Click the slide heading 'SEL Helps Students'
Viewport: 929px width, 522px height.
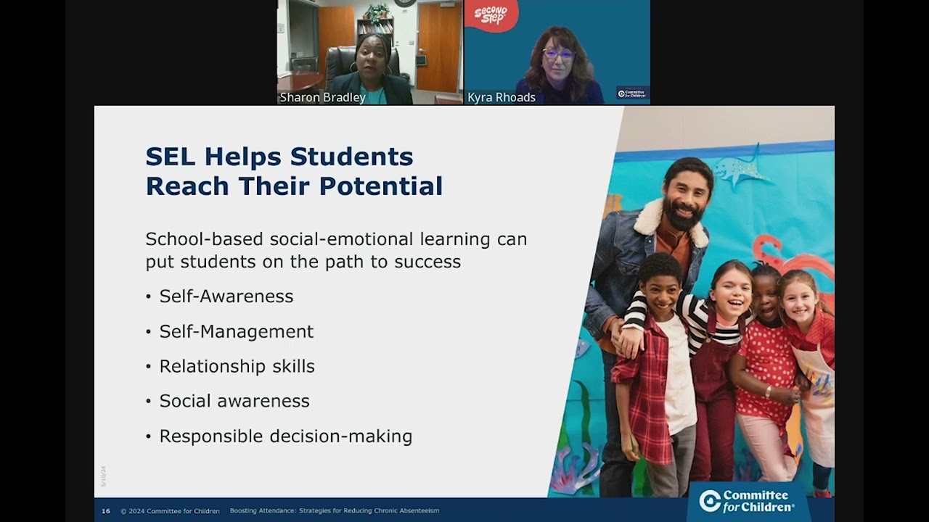279,156
